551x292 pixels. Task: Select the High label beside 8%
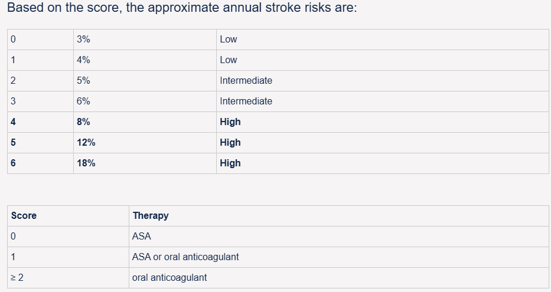[x=230, y=122]
